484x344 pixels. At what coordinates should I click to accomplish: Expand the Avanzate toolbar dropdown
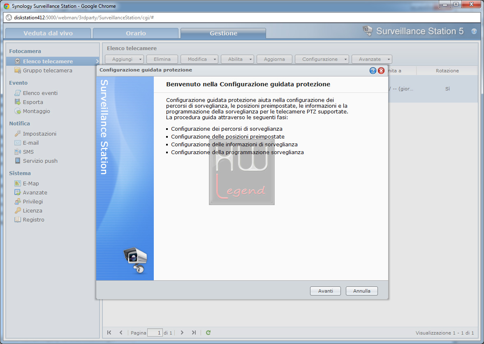click(x=372, y=59)
